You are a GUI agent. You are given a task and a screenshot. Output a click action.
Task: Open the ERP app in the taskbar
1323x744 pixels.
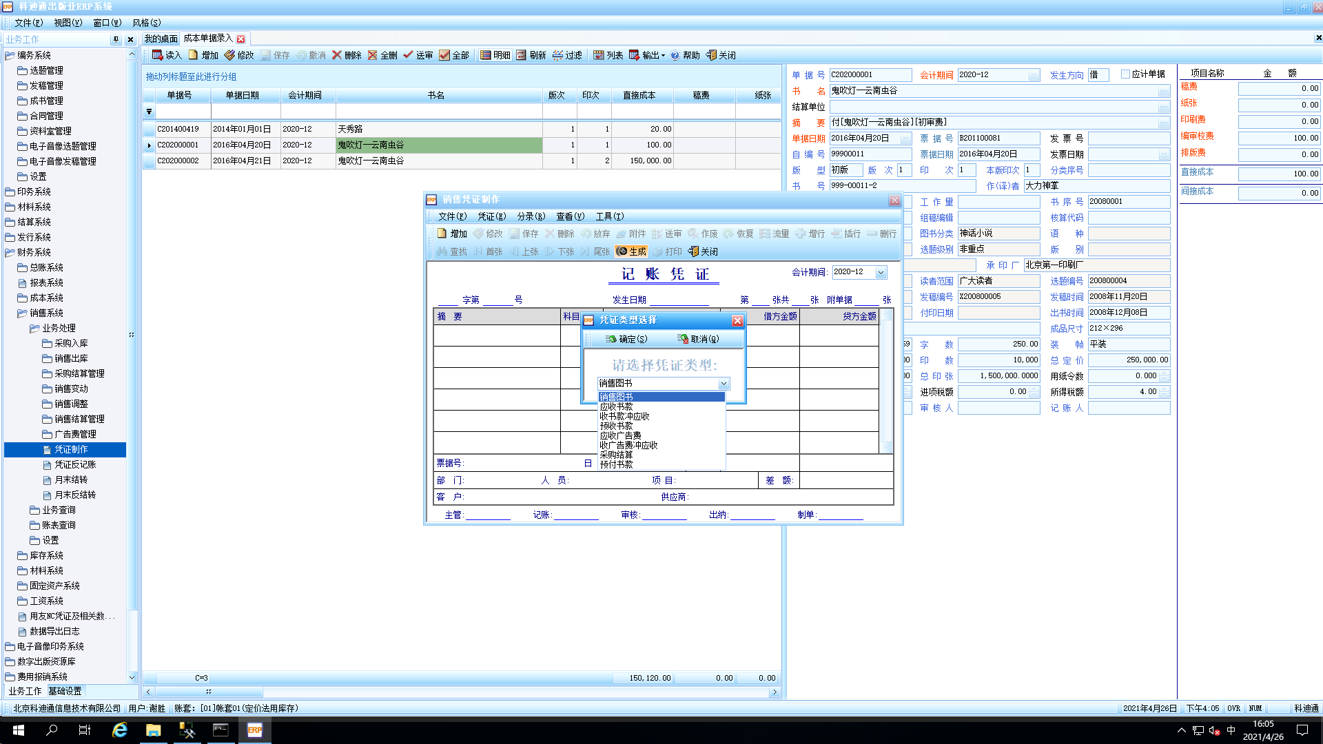254,730
